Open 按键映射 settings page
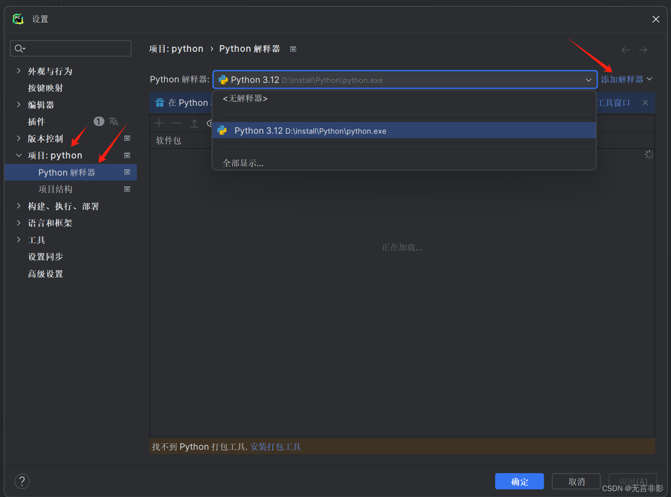 [45, 88]
